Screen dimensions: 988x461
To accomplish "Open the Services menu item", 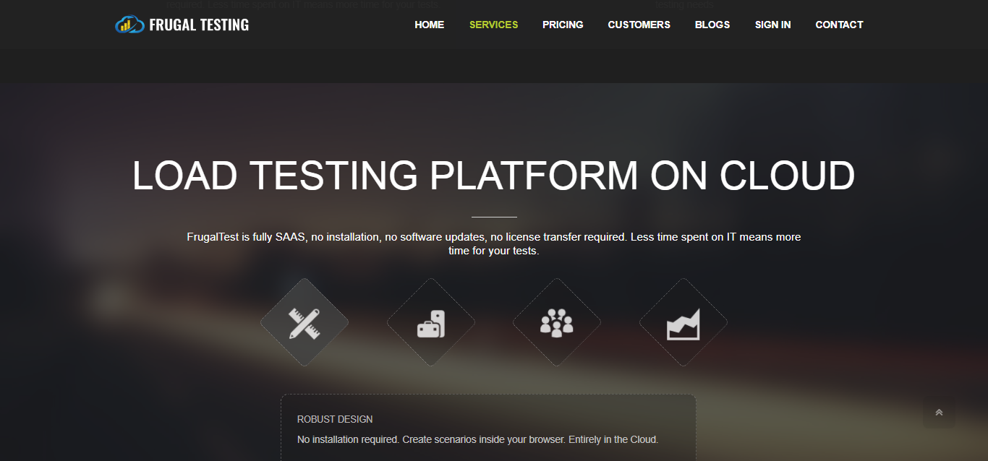I will (494, 25).
